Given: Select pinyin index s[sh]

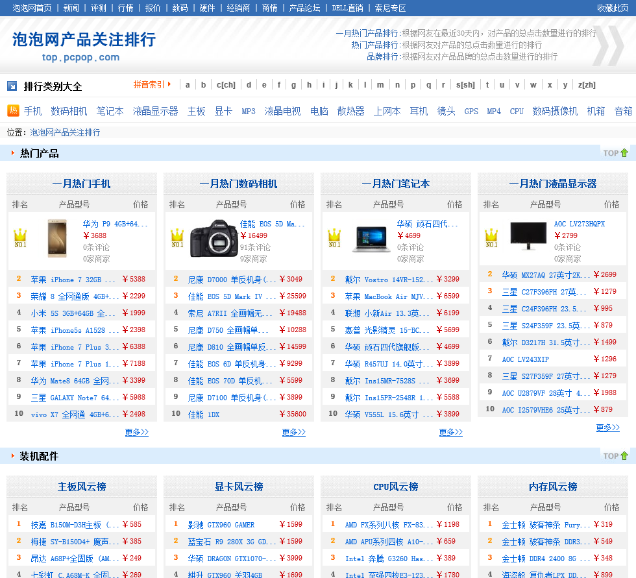Looking at the screenshot, I should tap(465, 85).
